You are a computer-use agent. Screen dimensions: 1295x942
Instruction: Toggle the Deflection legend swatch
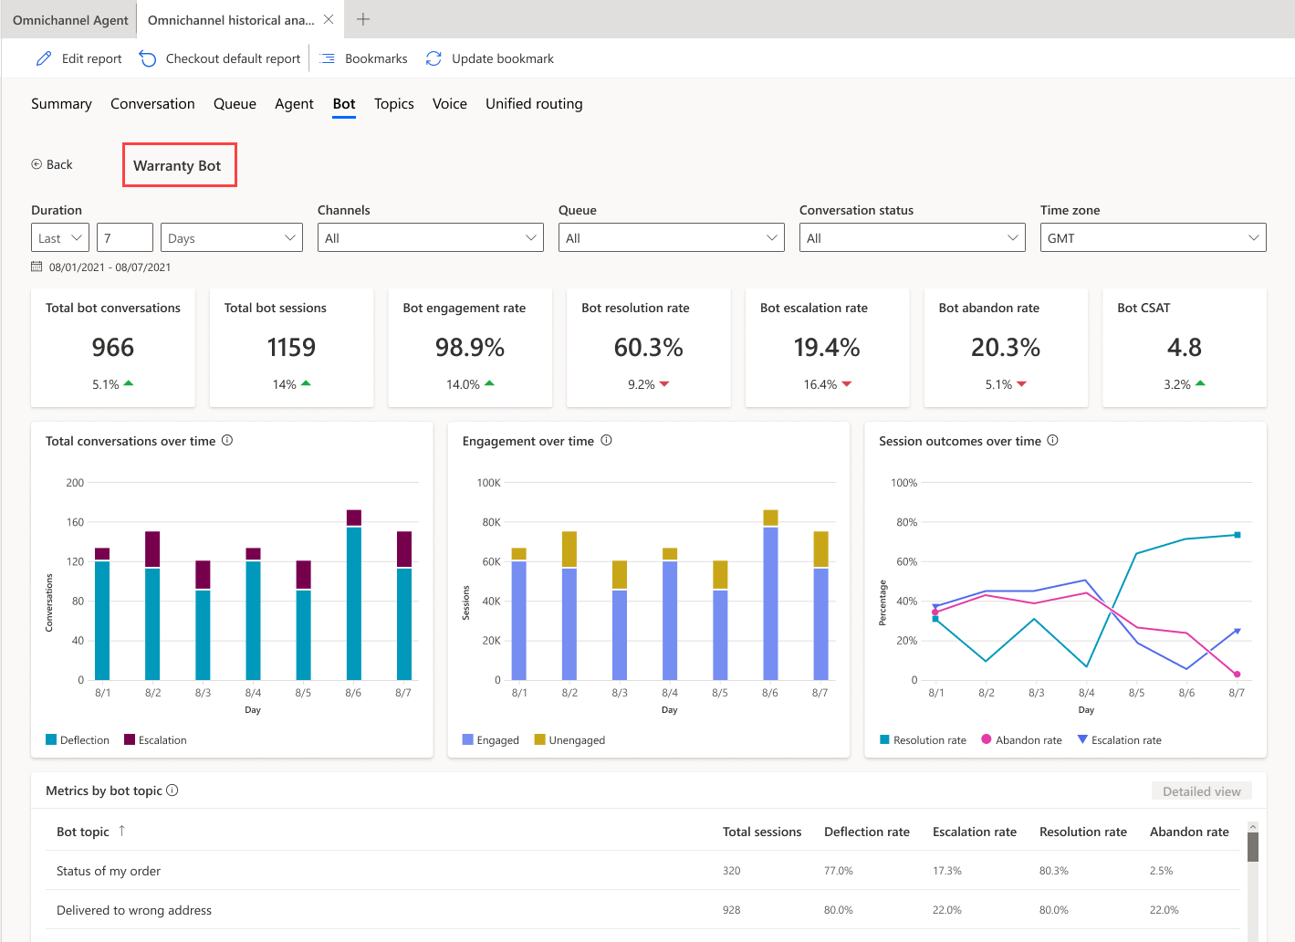click(51, 739)
